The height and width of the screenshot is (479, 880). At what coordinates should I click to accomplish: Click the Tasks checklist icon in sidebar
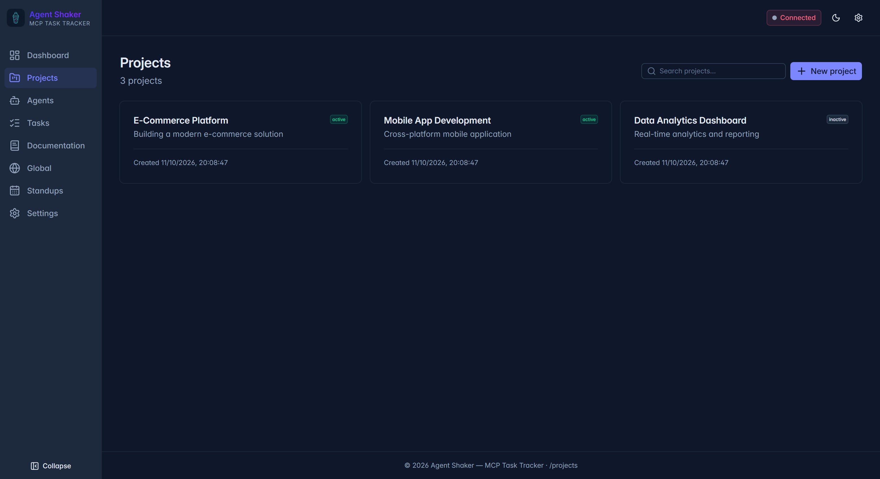[x=15, y=123]
